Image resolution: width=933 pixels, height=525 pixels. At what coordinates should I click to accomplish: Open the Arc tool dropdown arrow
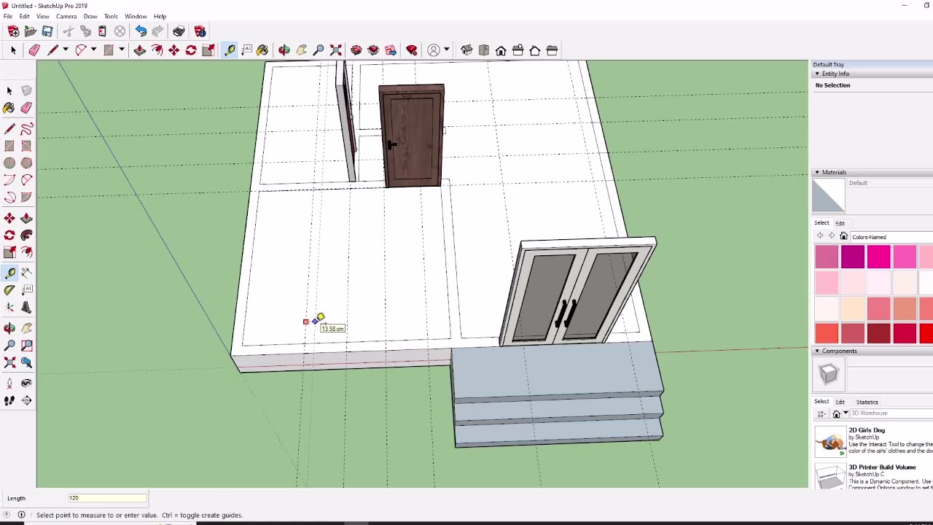(x=94, y=50)
